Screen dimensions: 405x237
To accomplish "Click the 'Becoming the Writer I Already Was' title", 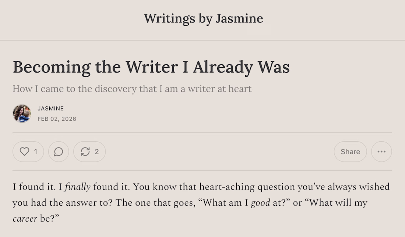I will coord(151,67).
